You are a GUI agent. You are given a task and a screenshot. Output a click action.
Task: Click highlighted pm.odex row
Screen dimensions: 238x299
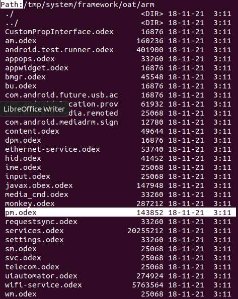pos(120,213)
